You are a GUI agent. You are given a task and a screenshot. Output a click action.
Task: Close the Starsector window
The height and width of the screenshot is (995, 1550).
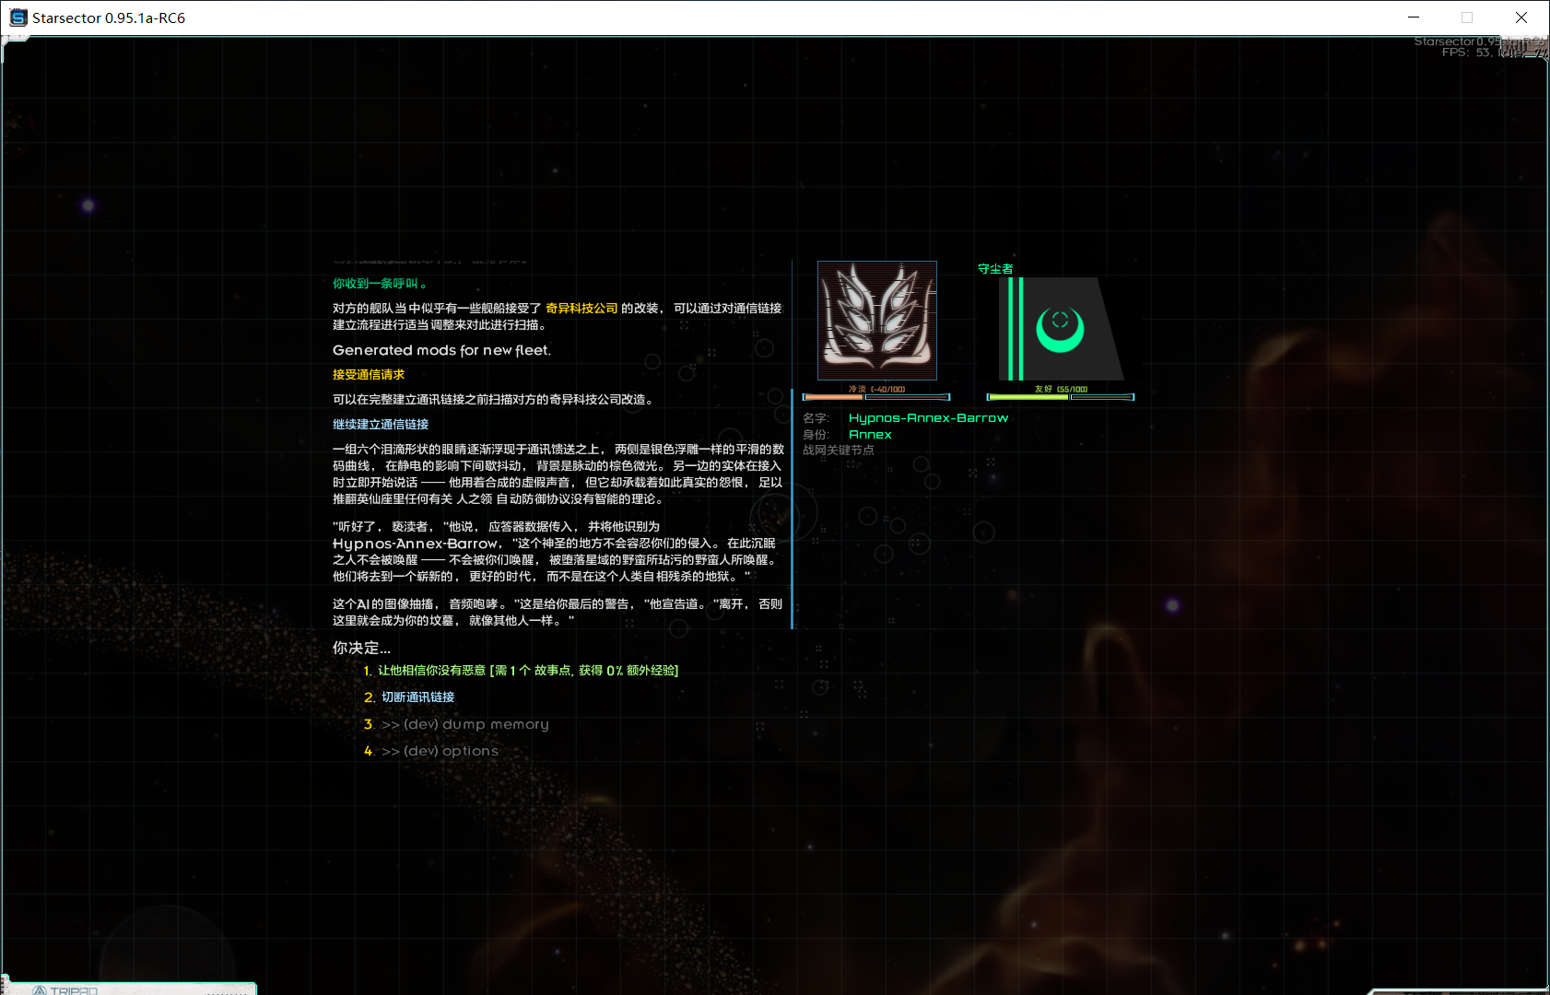point(1521,18)
